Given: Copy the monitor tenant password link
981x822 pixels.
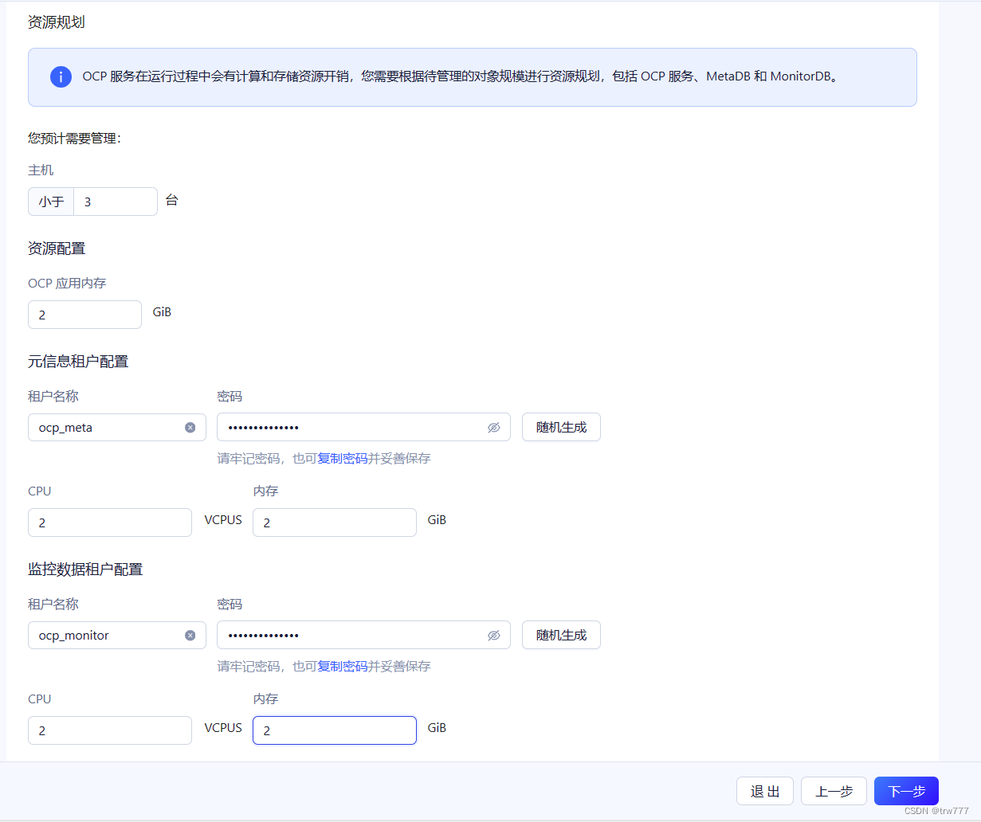Looking at the screenshot, I should click(x=343, y=667).
